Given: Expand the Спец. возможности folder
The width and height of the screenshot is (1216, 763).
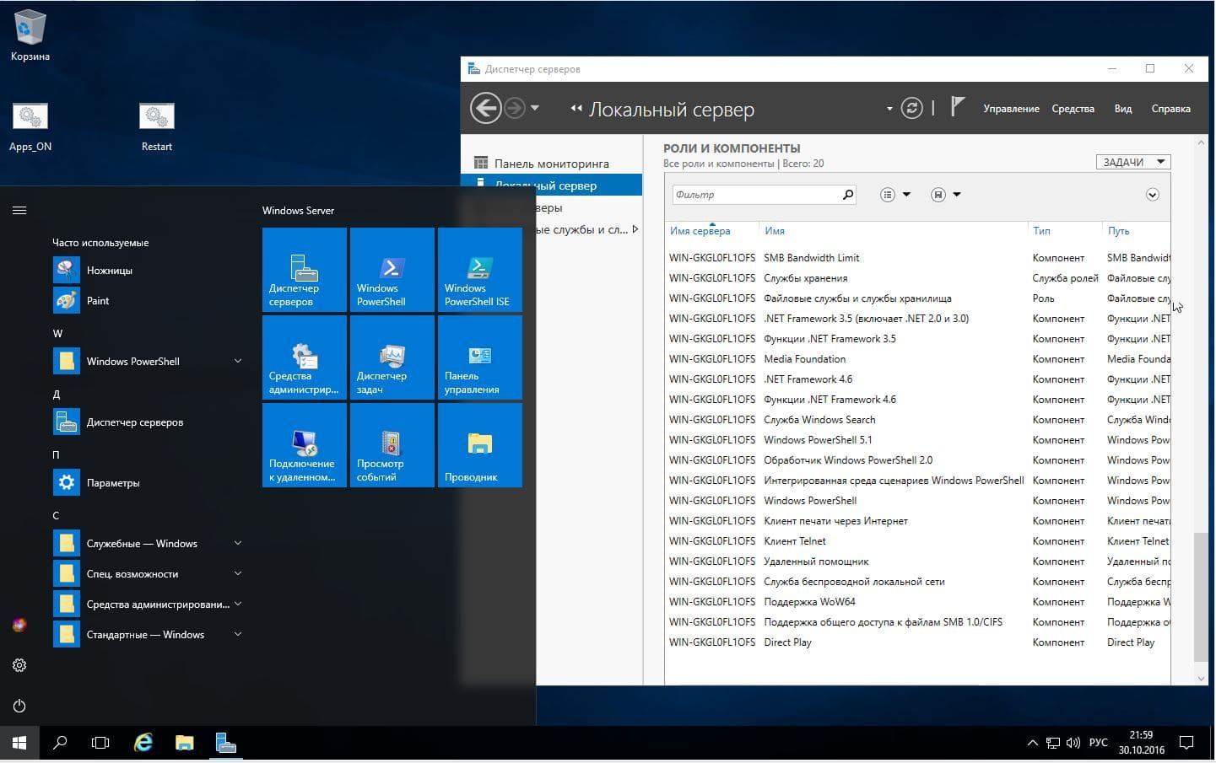Looking at the screenshot, I should (238, 573).
